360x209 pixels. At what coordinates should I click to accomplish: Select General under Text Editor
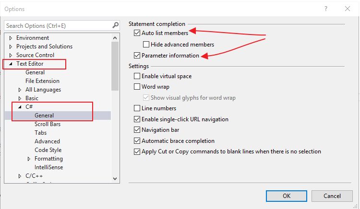click(35, 72)
